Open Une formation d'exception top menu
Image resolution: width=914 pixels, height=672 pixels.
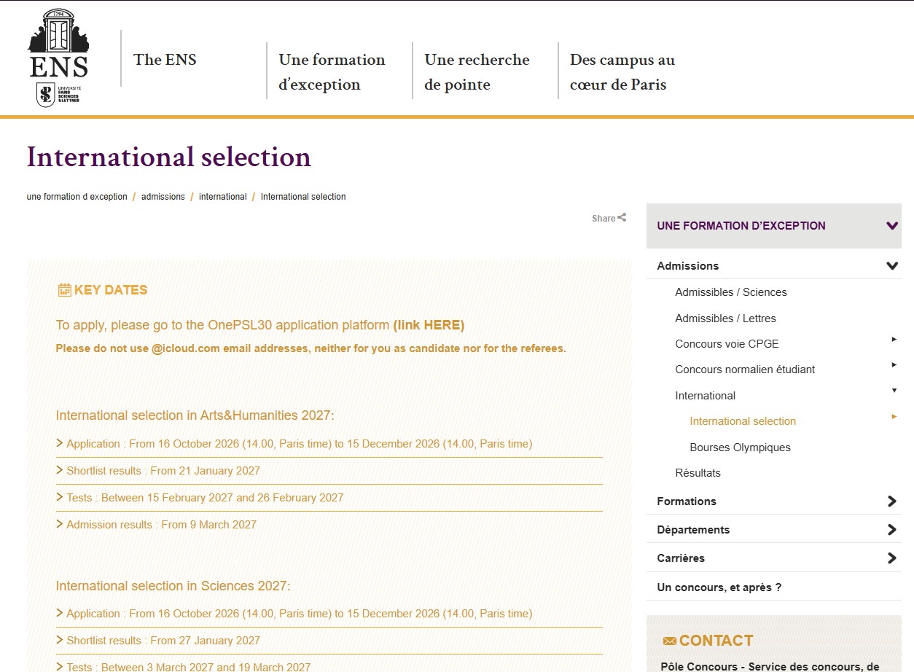pos(332,72)
